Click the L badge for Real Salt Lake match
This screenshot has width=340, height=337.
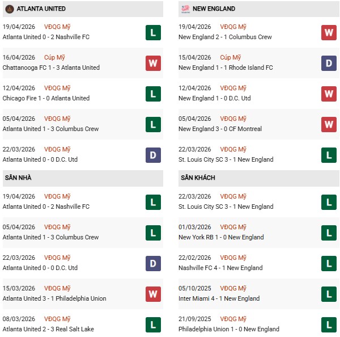point(153,325)
